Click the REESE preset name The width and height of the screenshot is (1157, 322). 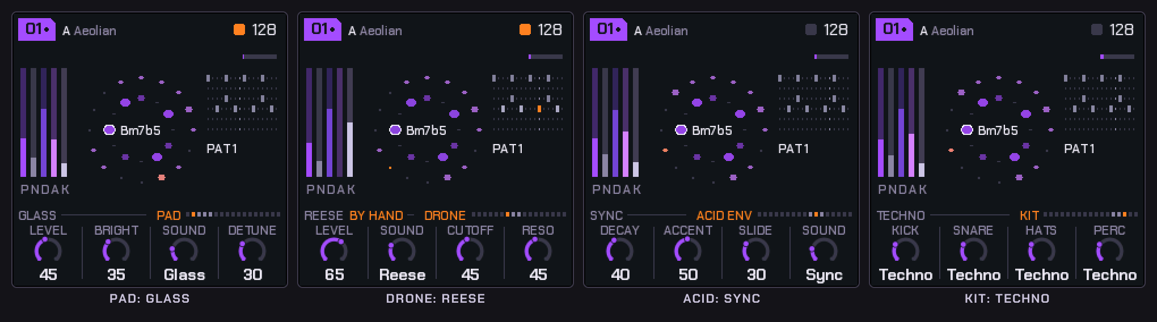(323, 215)
